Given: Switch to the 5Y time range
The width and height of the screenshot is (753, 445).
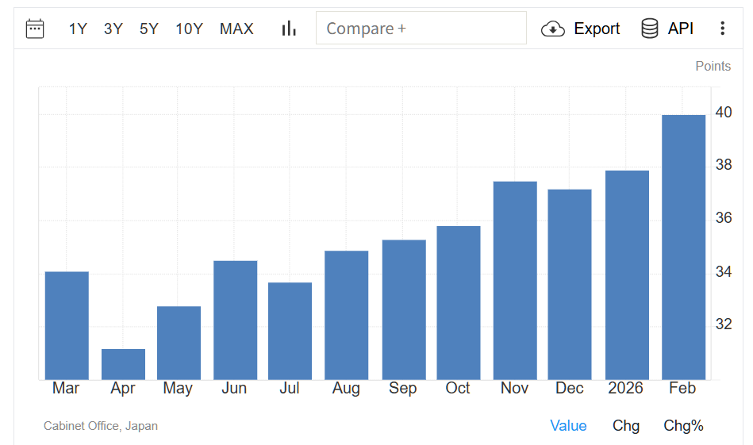Looking at the screenshot, I should coord(148,29).
